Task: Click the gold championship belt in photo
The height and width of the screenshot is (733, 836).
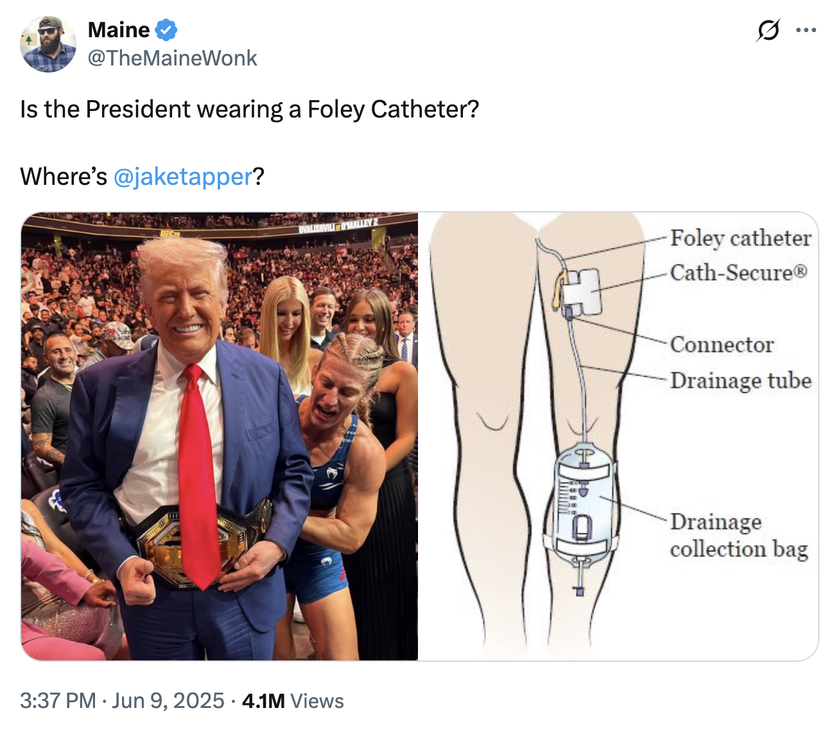Action: click(x=193, y=542)
